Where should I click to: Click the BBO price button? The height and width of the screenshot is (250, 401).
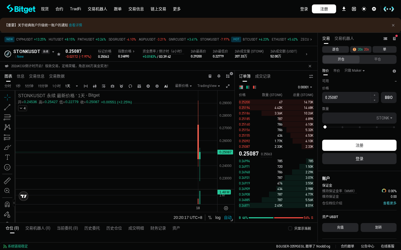[x=389, y=97]
